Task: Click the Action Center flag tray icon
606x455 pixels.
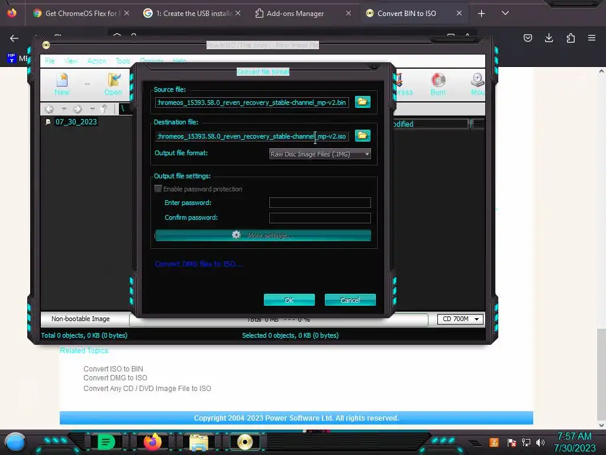Action: (511, 442)
